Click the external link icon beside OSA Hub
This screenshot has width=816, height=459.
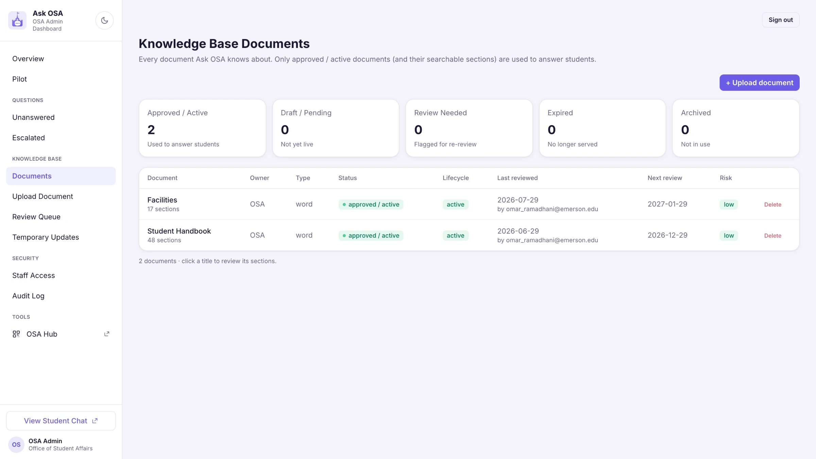[x=107, y=334]
